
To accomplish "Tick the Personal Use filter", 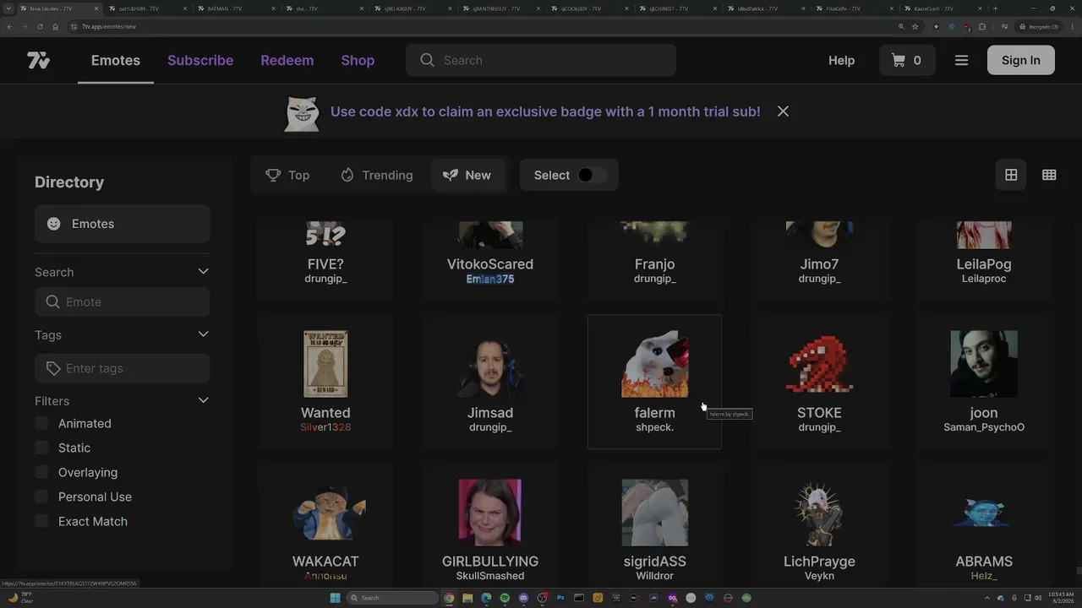I will (x=41, y=497).
